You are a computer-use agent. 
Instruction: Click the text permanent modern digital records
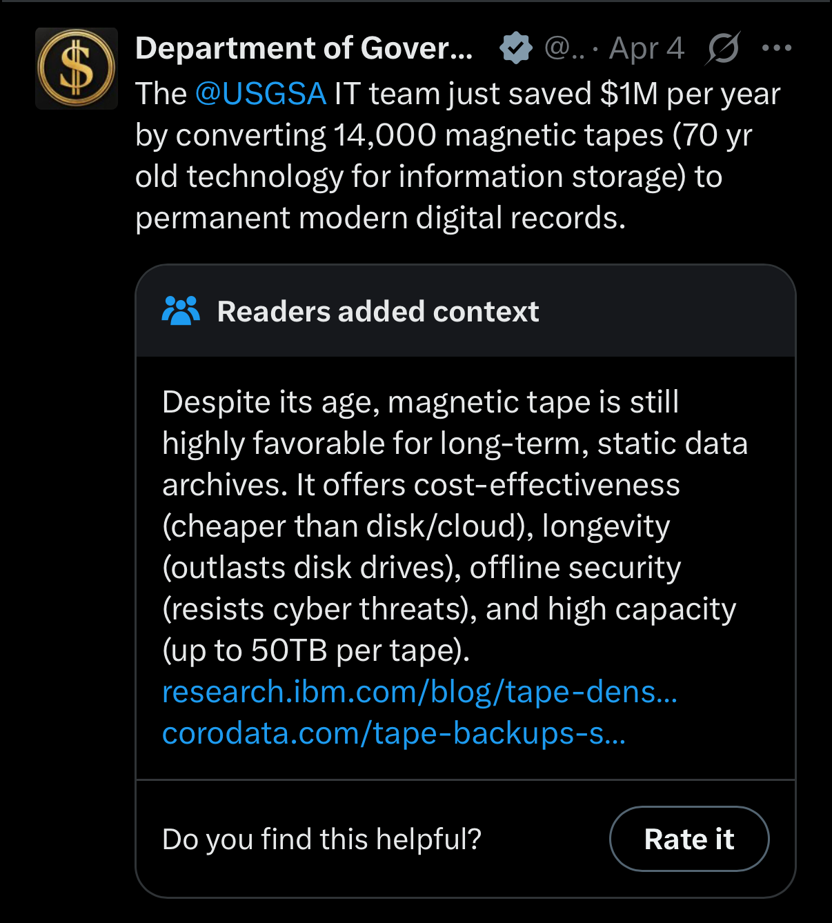click(381, 218)
